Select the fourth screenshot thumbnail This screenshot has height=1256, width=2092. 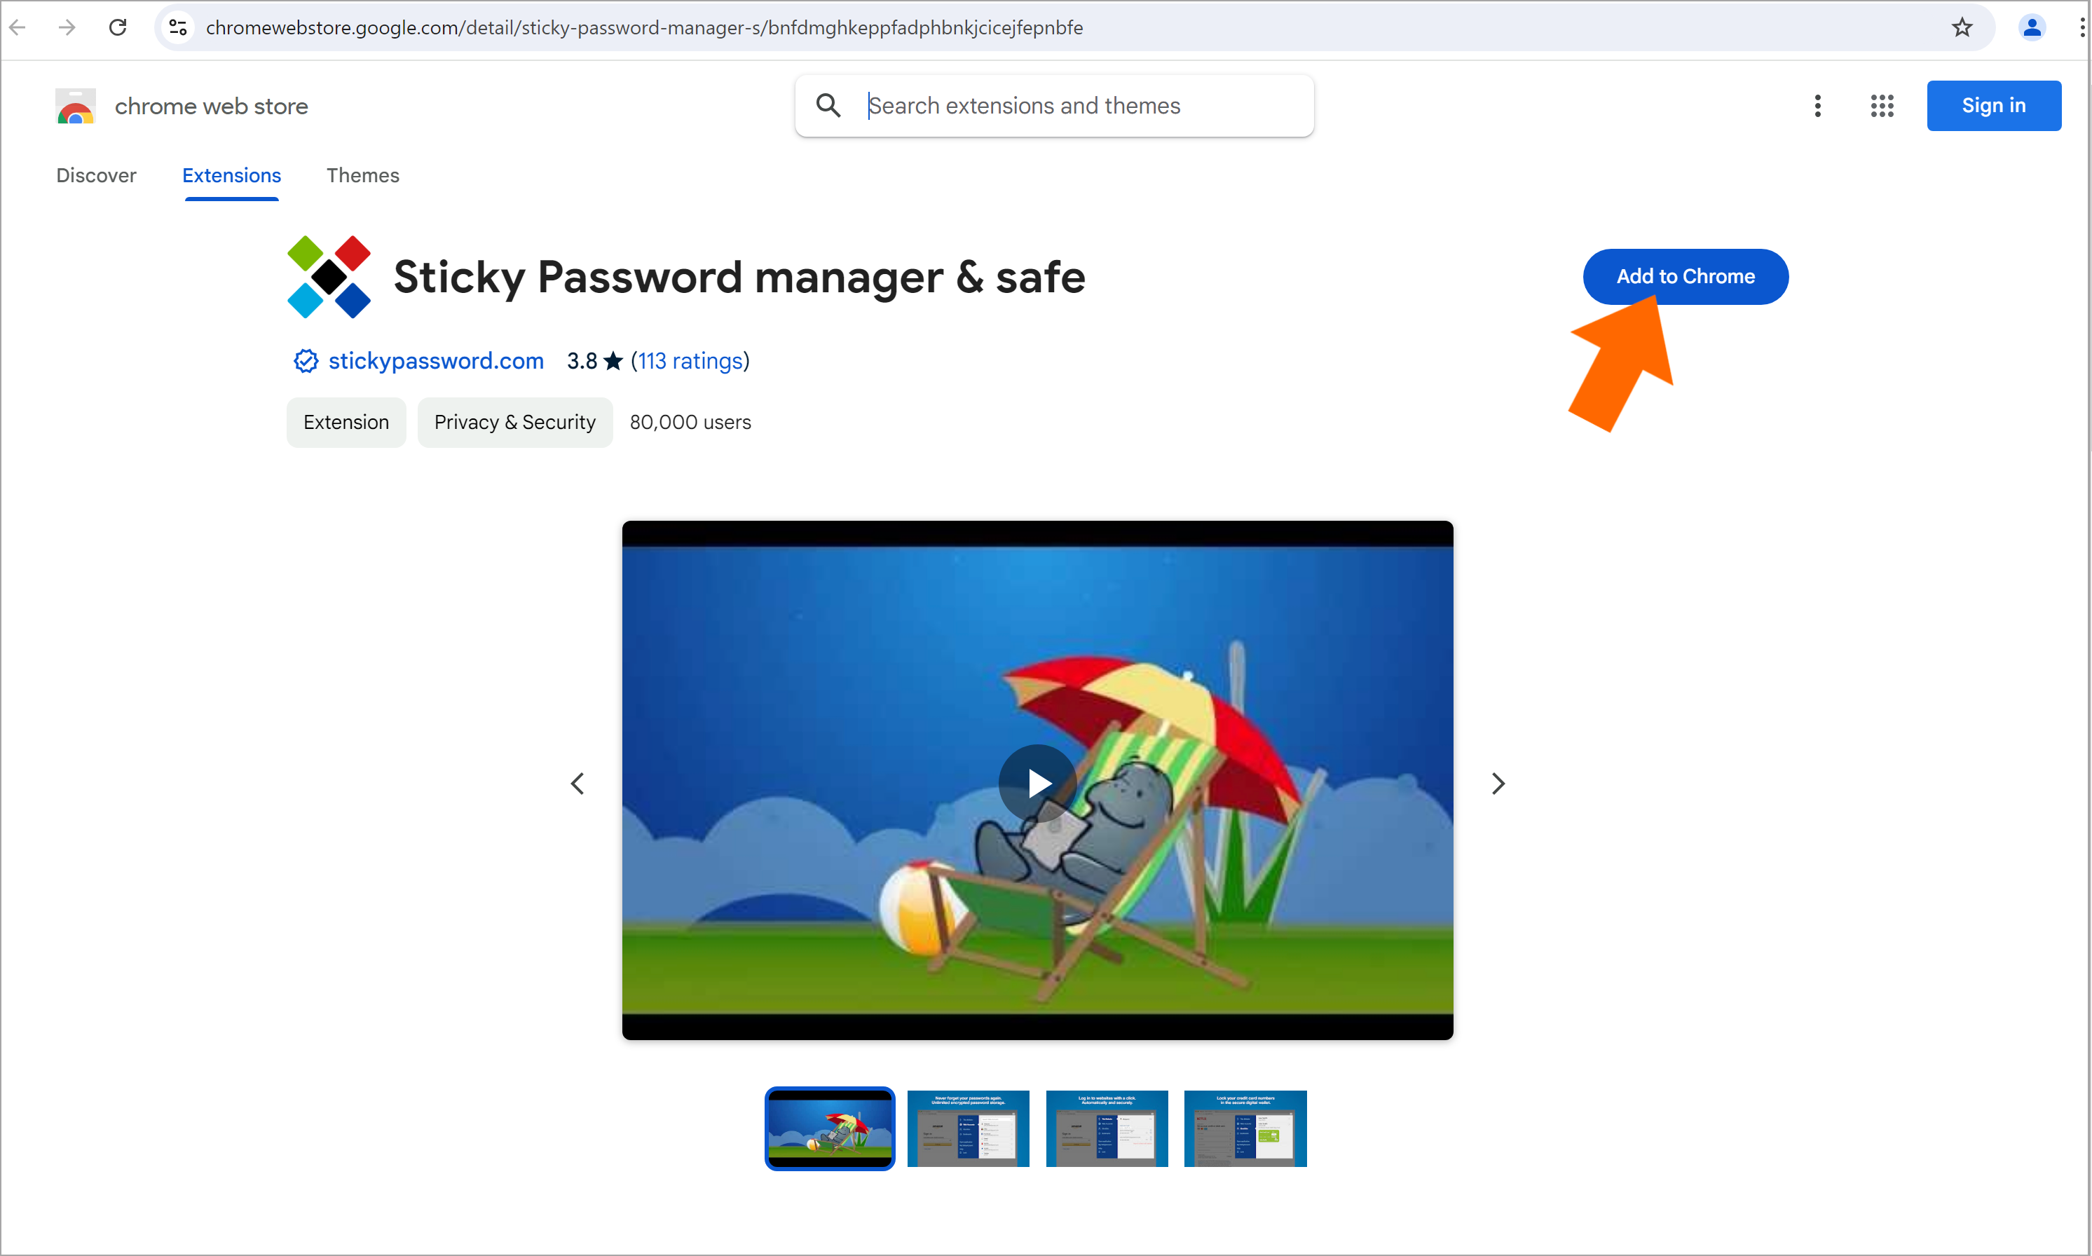pos(1245,1129)
